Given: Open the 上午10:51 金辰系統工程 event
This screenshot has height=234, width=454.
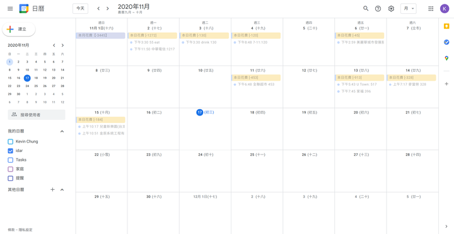Looking at the screenshot, I should coord(101,134).
